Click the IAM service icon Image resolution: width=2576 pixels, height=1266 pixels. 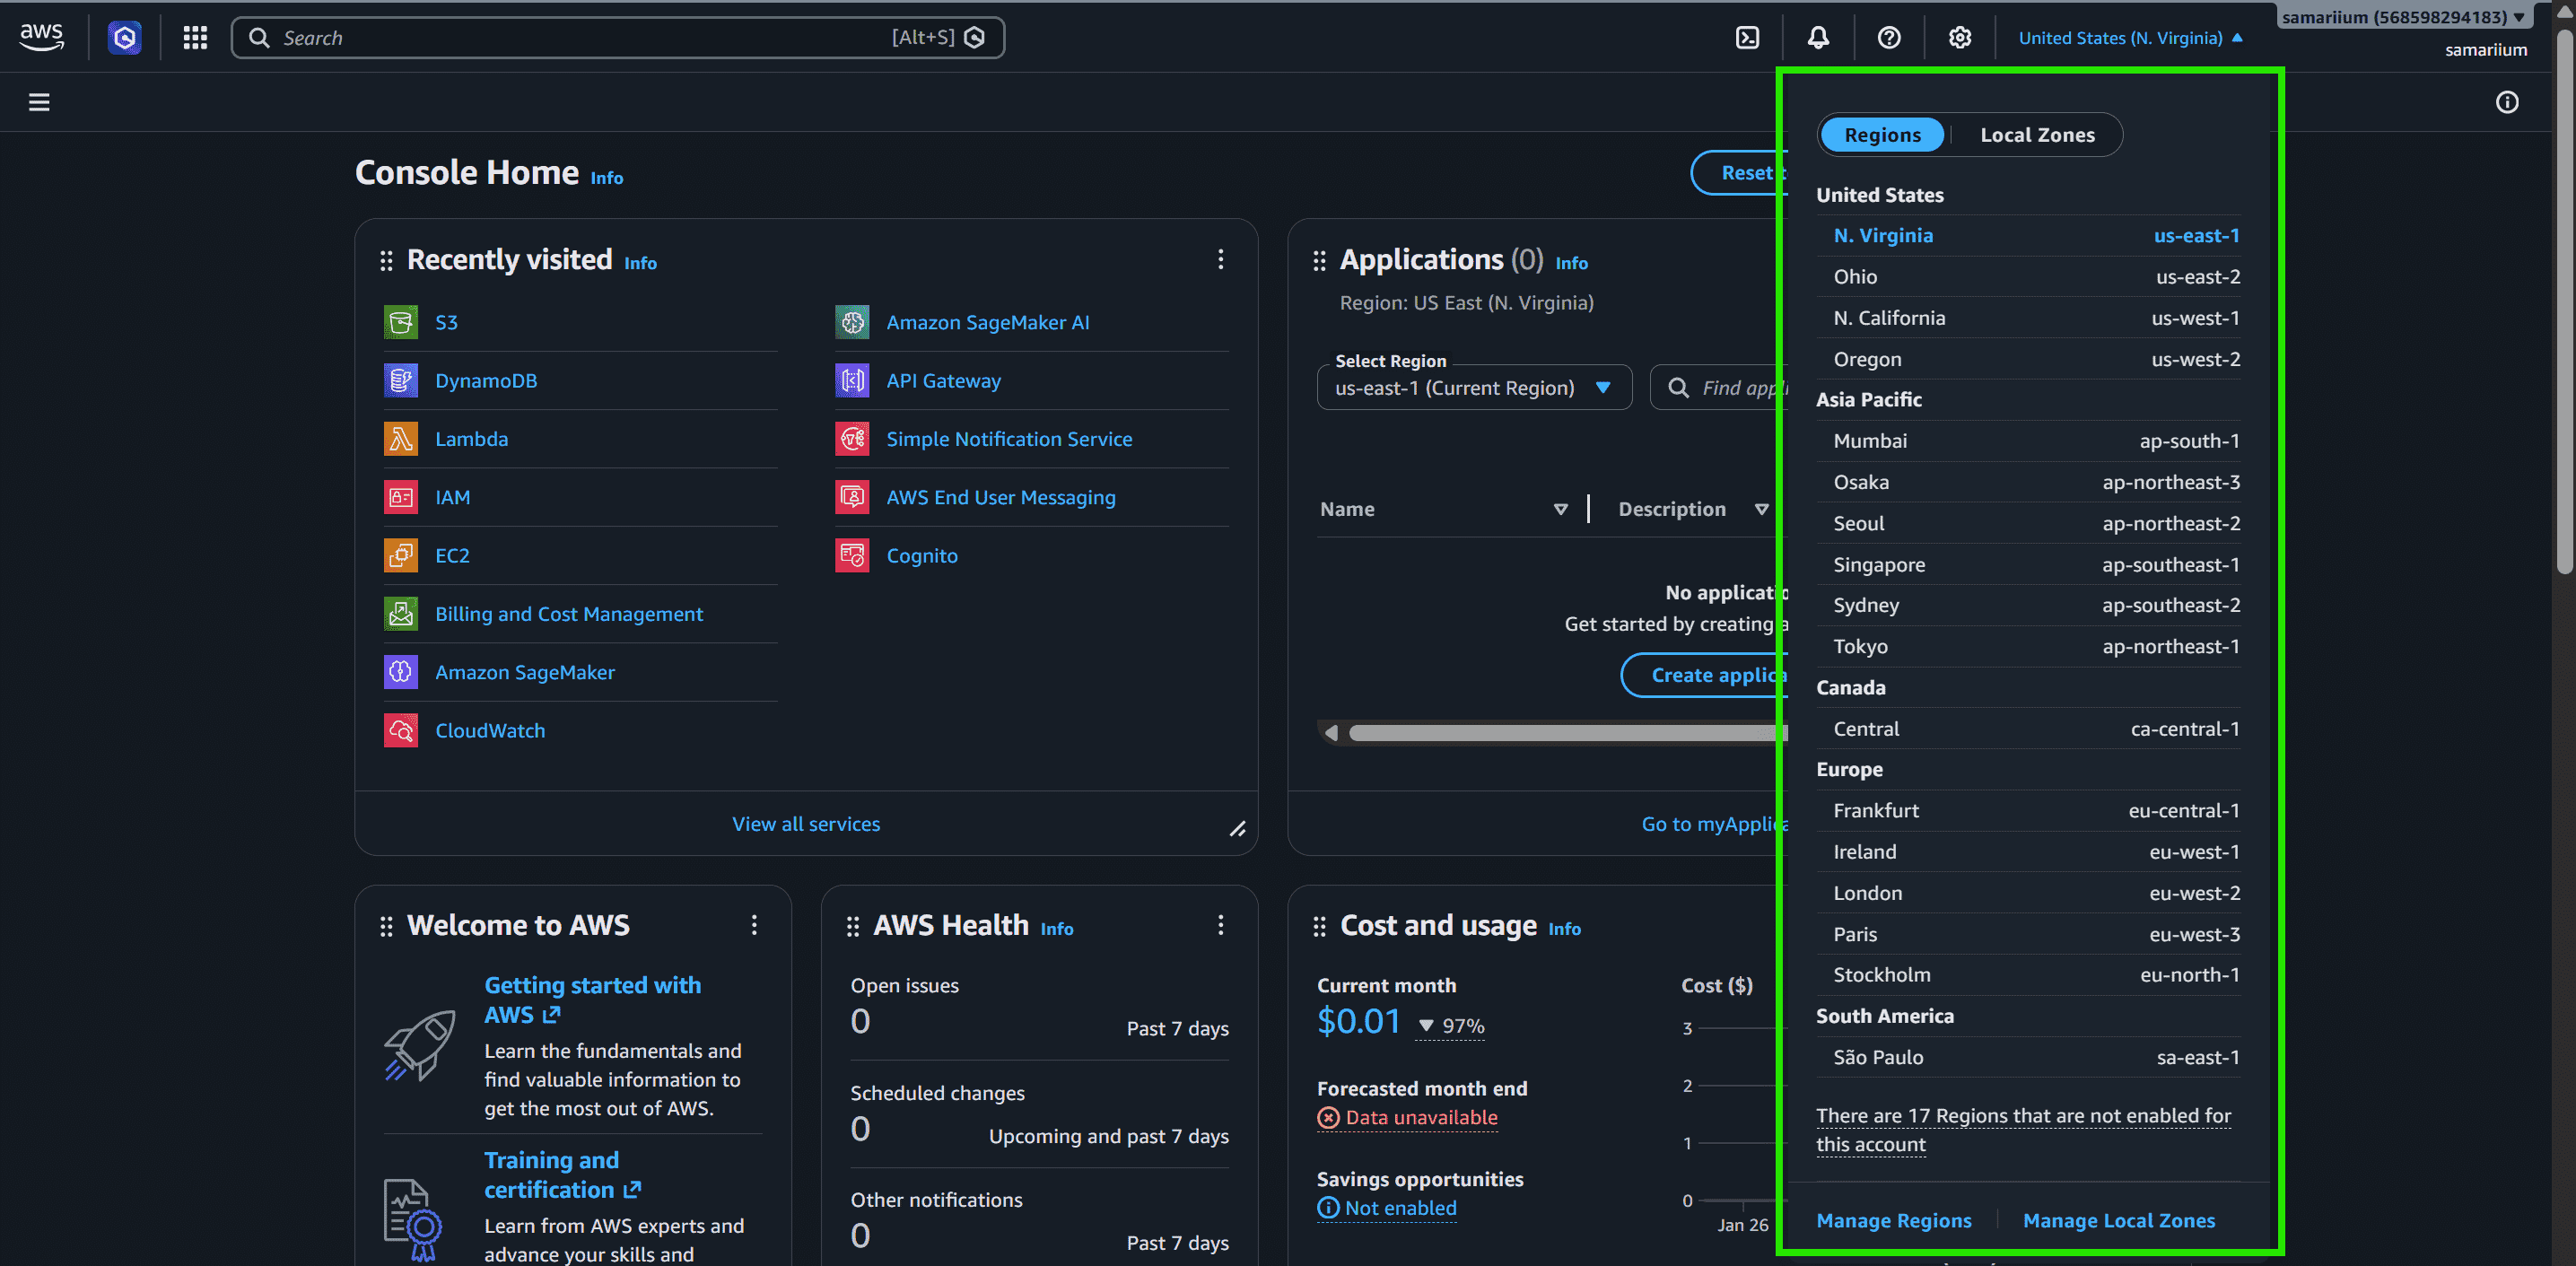[401, 497]
